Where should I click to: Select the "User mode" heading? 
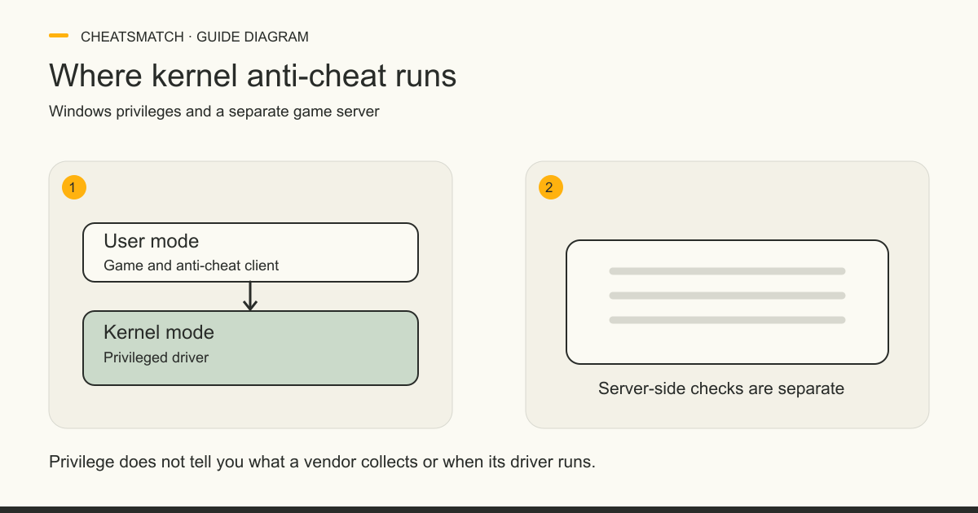[x=151, y=241]
